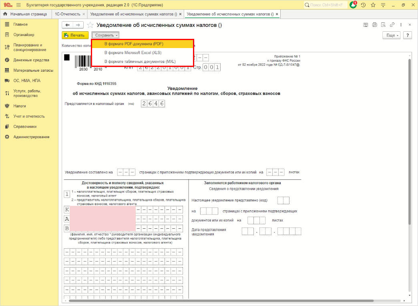Go back with the left arrow button

tap(67, 25)
